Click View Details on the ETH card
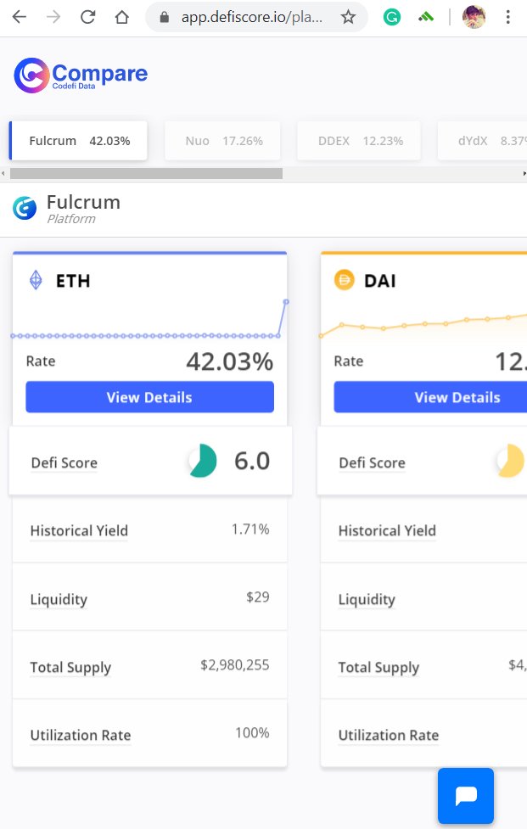This screenshot has height=829, width=527. click(149, 397)
